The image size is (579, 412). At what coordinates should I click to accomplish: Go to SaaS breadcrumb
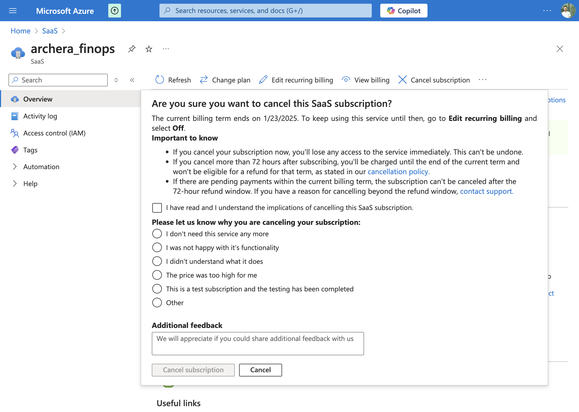click(x=50, y=31)
